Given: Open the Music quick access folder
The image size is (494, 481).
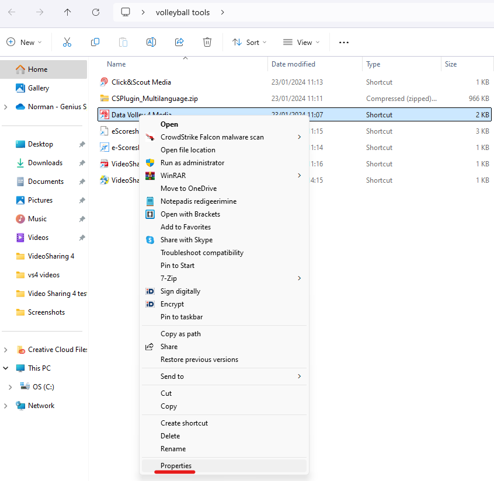Looking at the screenshot, I should pyautogui.click(x=43, y=219).
